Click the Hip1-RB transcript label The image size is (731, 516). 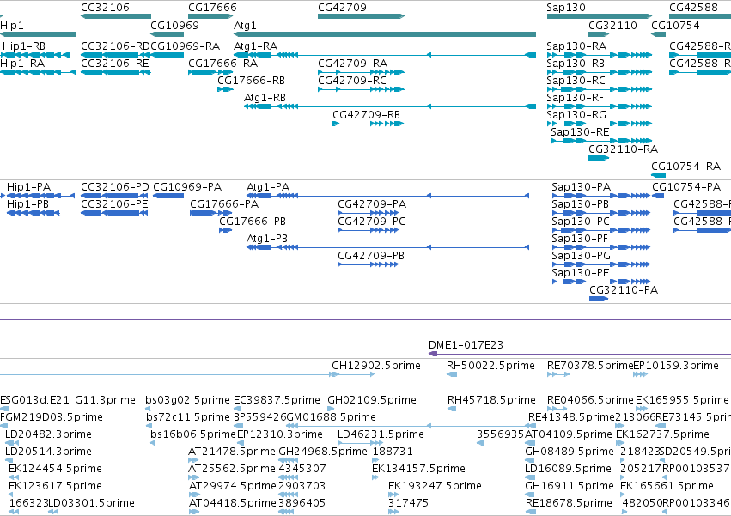24,46
